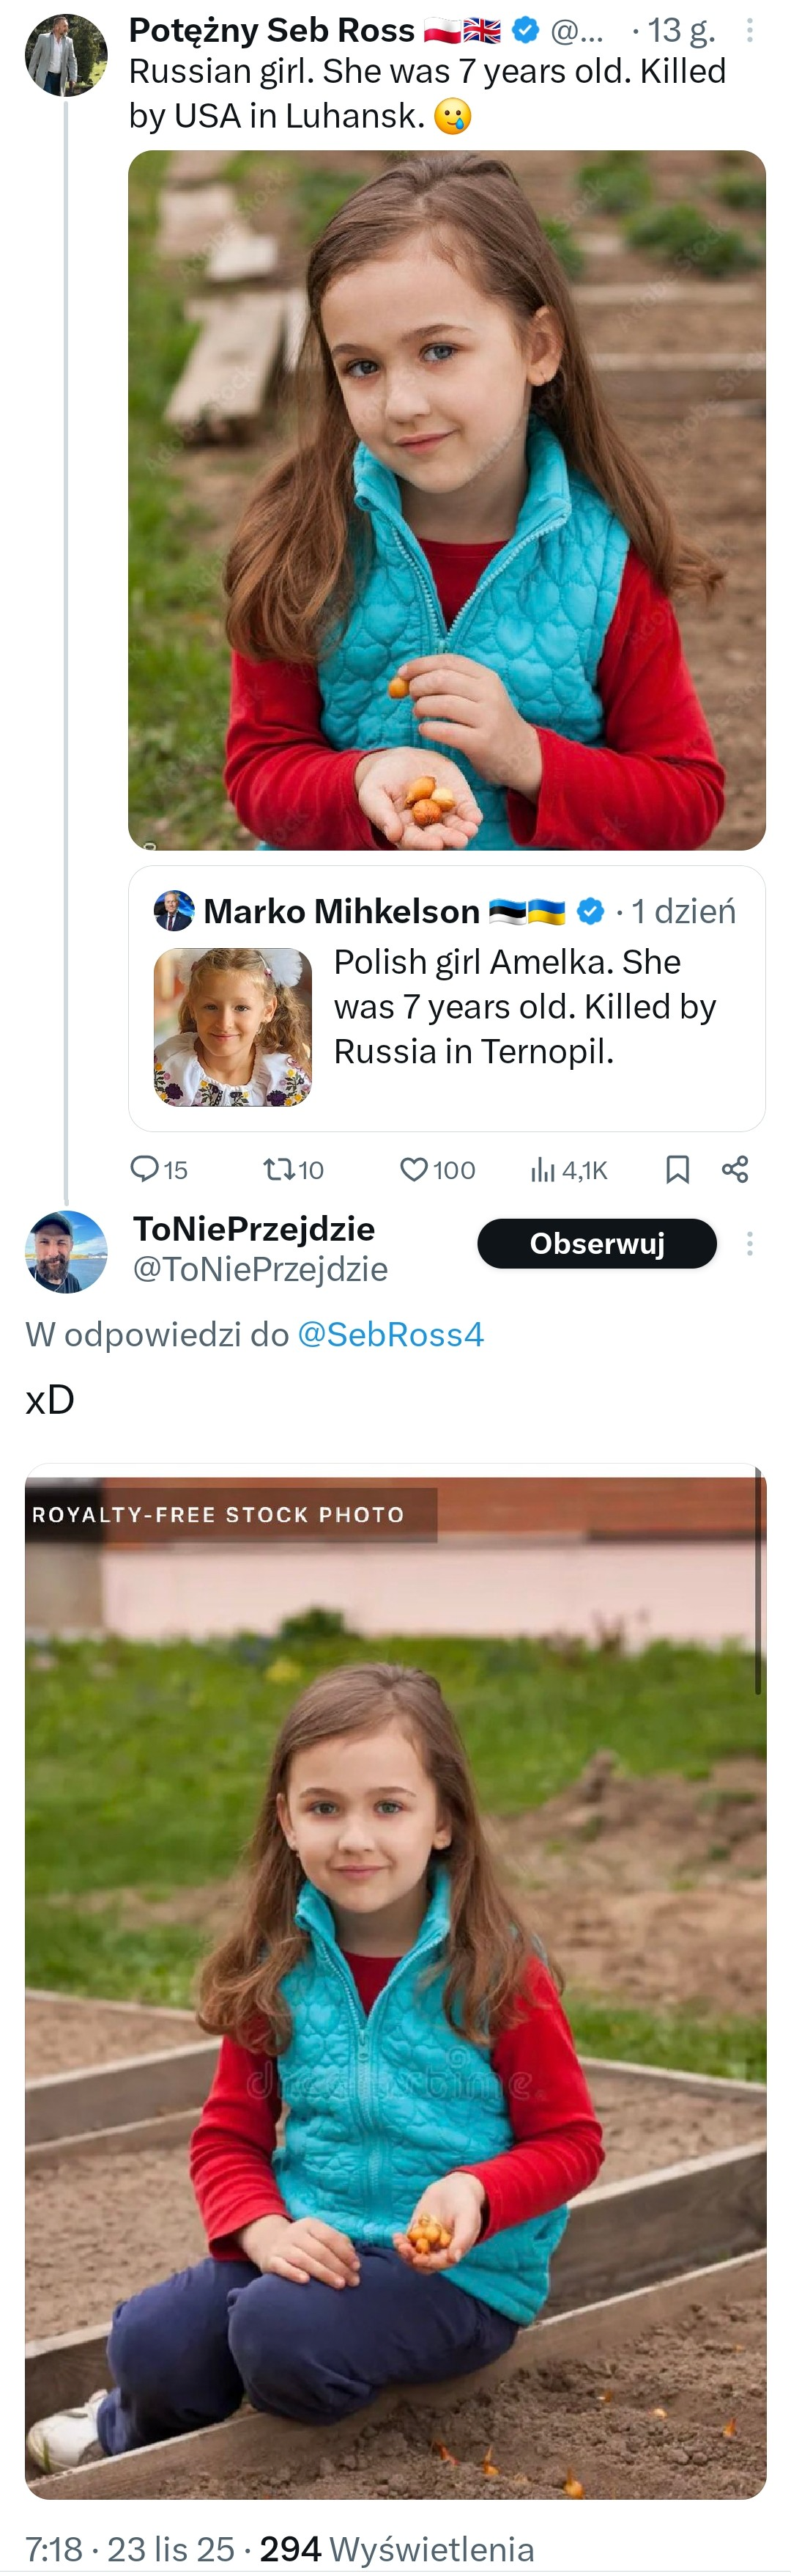Open the @SebRoss4 mention link
The height and width of the screenshot is (2576, 791).
click(390, 1334)
